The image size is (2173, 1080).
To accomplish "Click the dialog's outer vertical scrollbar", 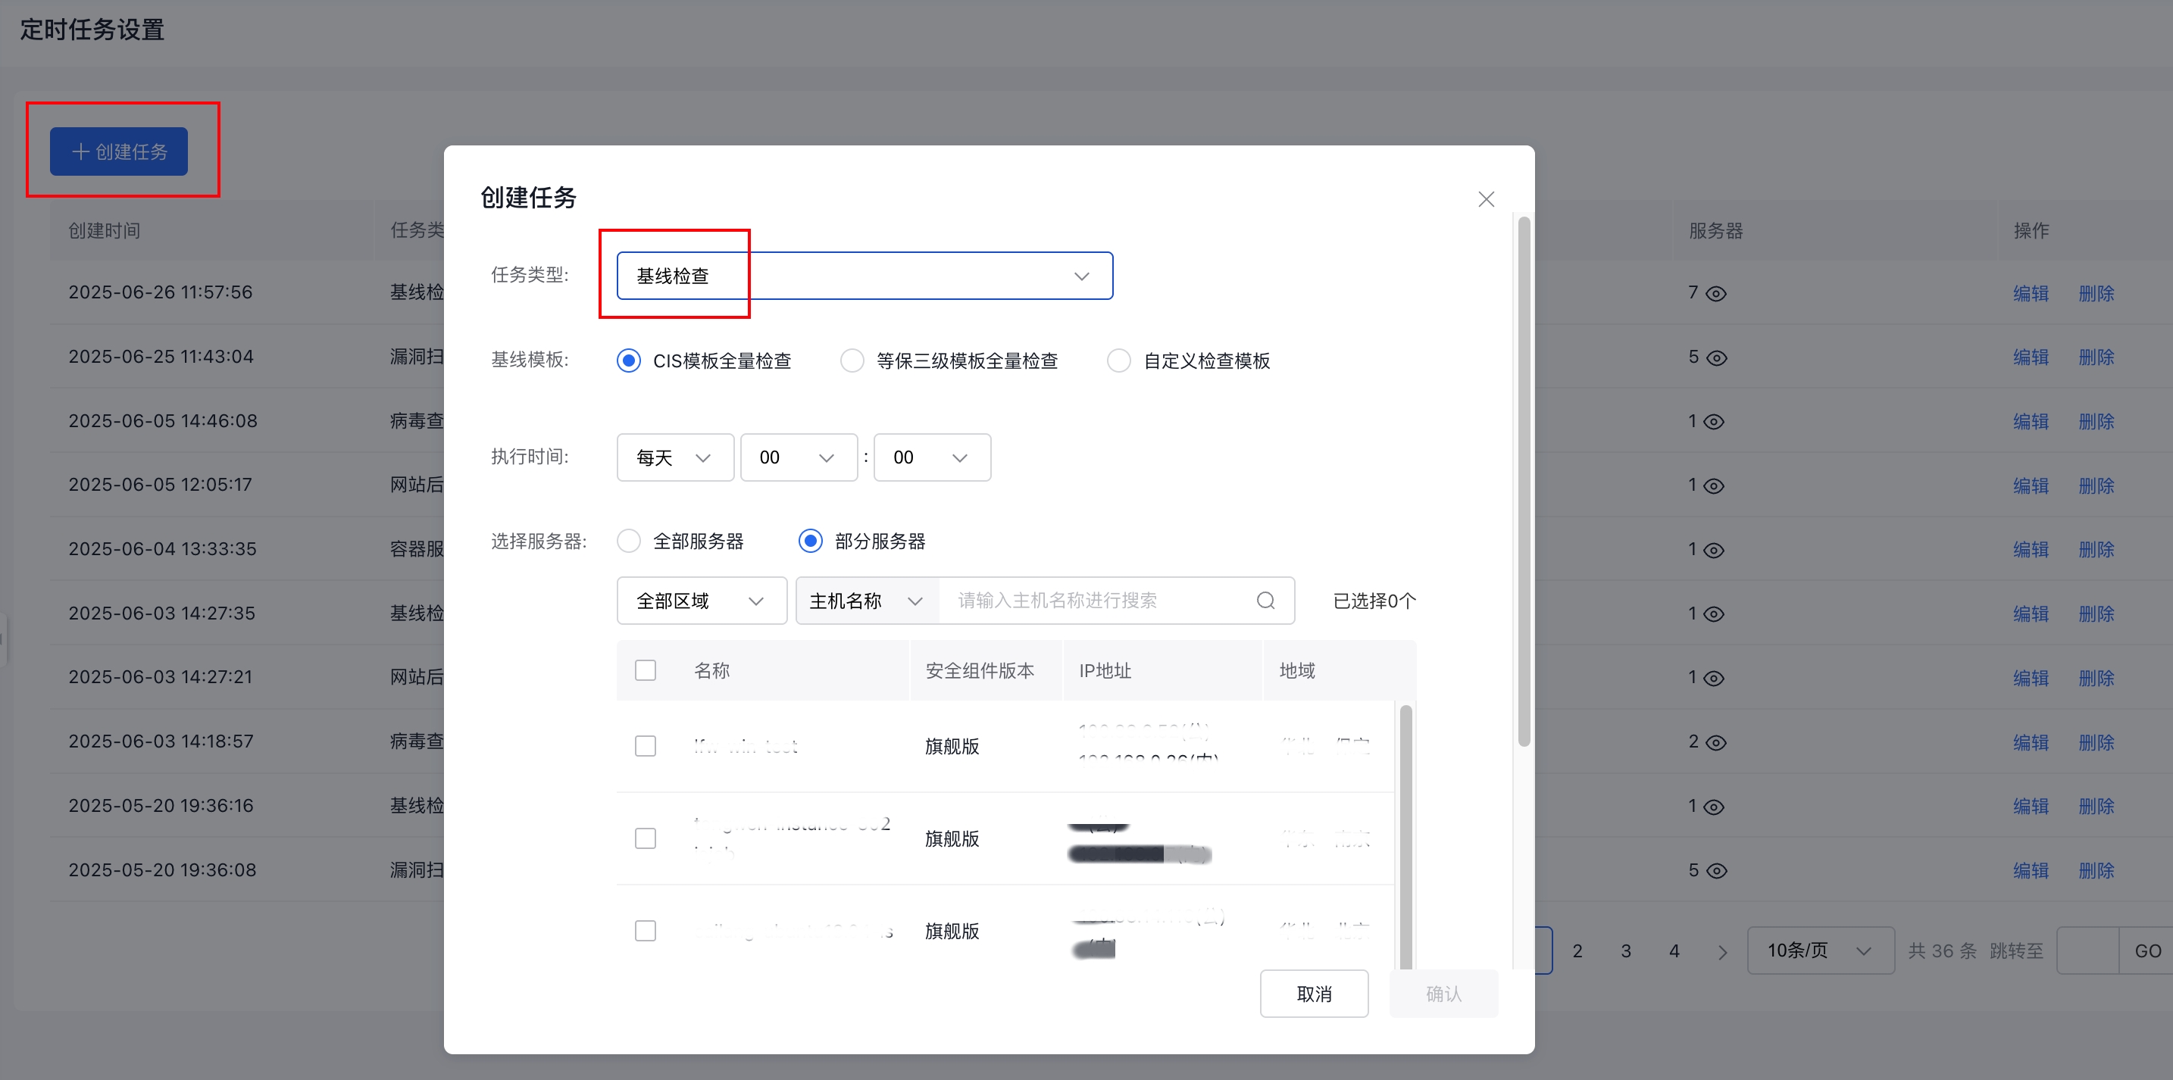I will coord(1524,482).
